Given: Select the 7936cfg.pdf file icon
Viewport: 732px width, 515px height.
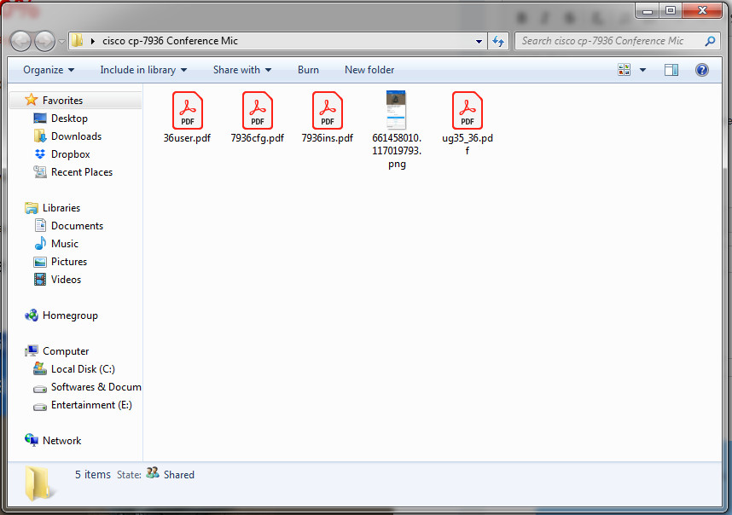Looking at the screenshot, I should pyautogui.click(x=257, y=110).
